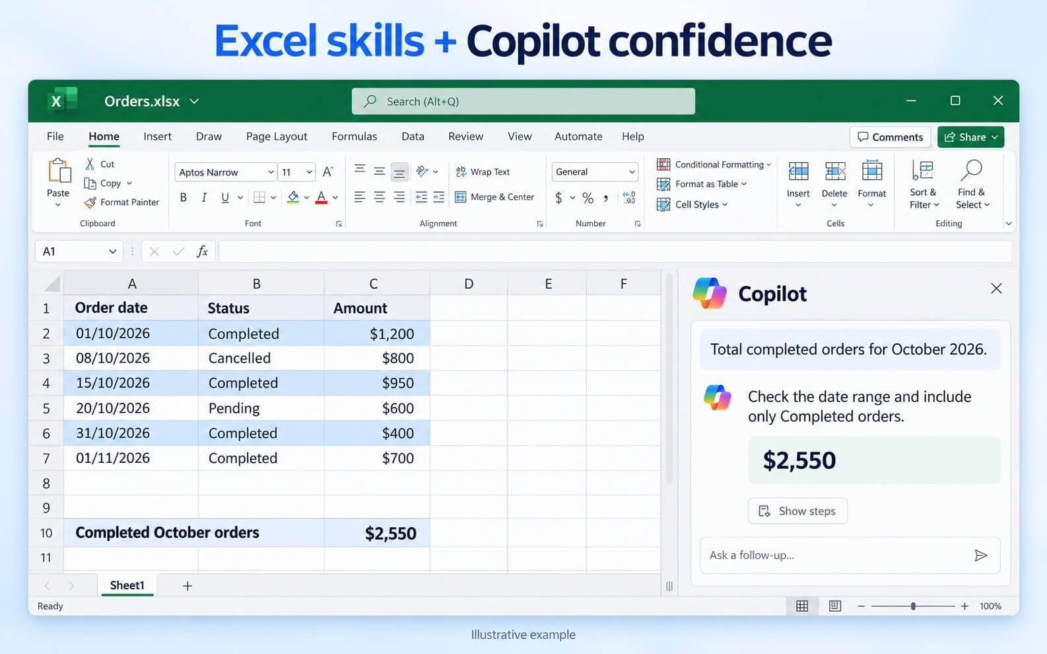Click the Comments button
The width and height of the screenshot is (1047, 654).
(890, 137)
